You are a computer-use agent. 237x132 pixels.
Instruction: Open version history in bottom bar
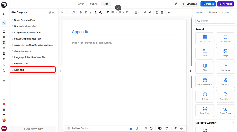pyautogui.click(x=167, y=128)
